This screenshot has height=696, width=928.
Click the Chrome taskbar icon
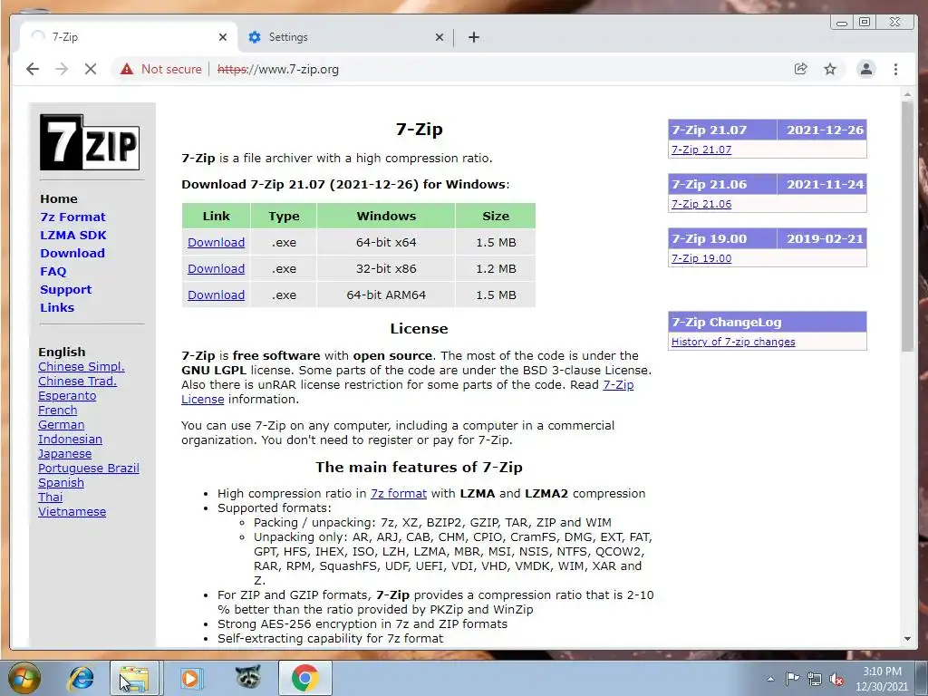pos(304,678)
